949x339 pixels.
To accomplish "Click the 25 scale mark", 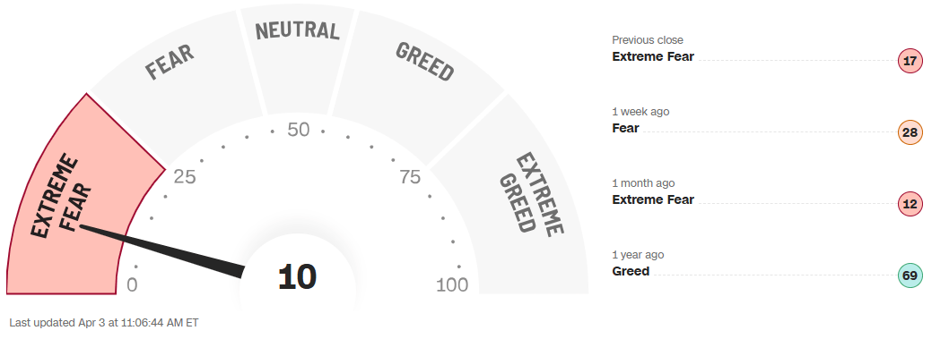I will tap(185, 177).
